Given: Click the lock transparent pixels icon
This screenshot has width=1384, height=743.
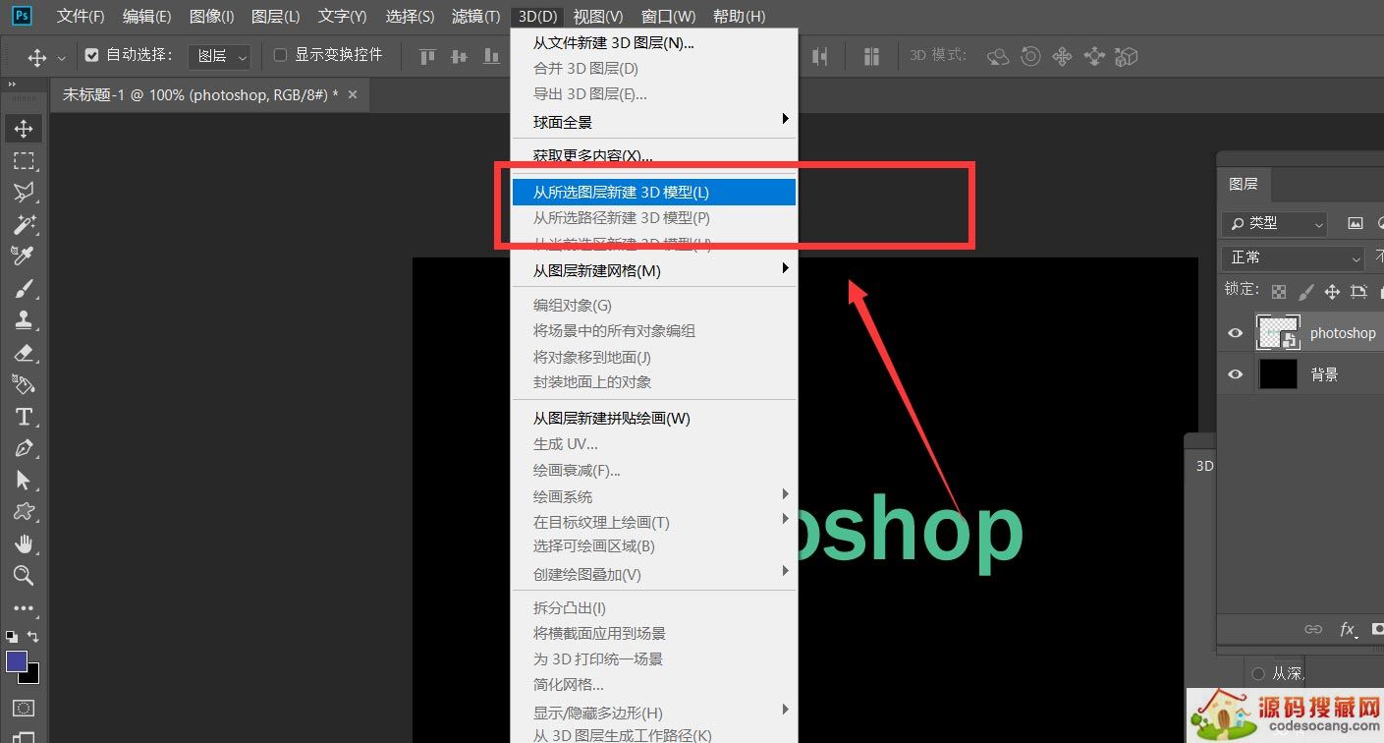Looking at the screenshot, I should tap(1278, 292).
